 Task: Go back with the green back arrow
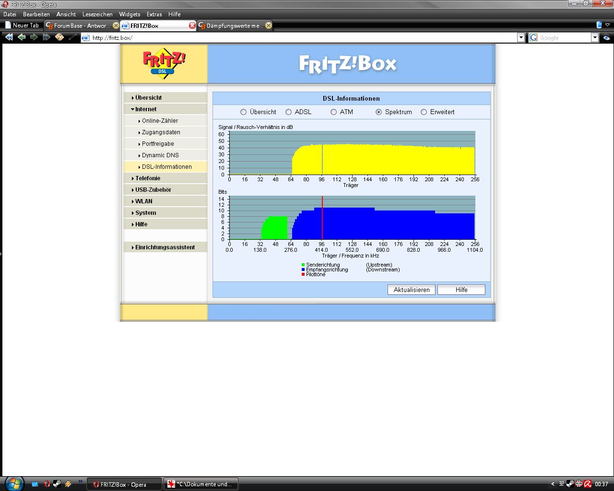coord(22,37)
